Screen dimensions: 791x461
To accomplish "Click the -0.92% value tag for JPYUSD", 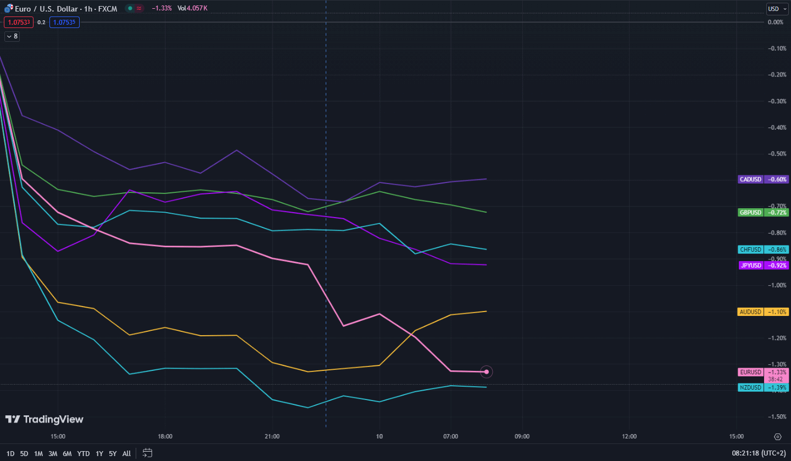I will [x=777, y=265].
